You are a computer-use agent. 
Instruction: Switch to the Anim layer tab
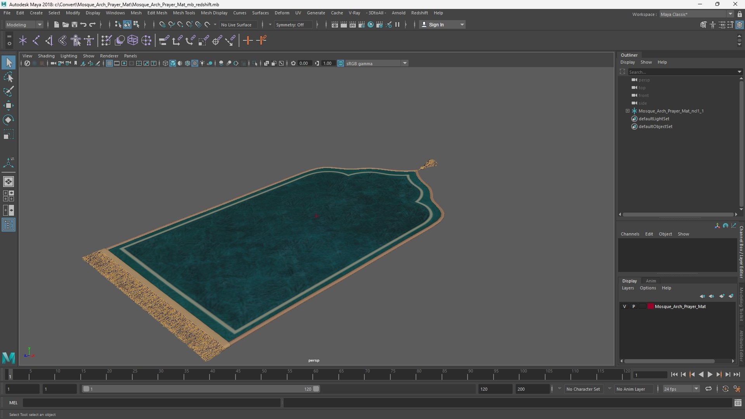click(x=651, y=281)
